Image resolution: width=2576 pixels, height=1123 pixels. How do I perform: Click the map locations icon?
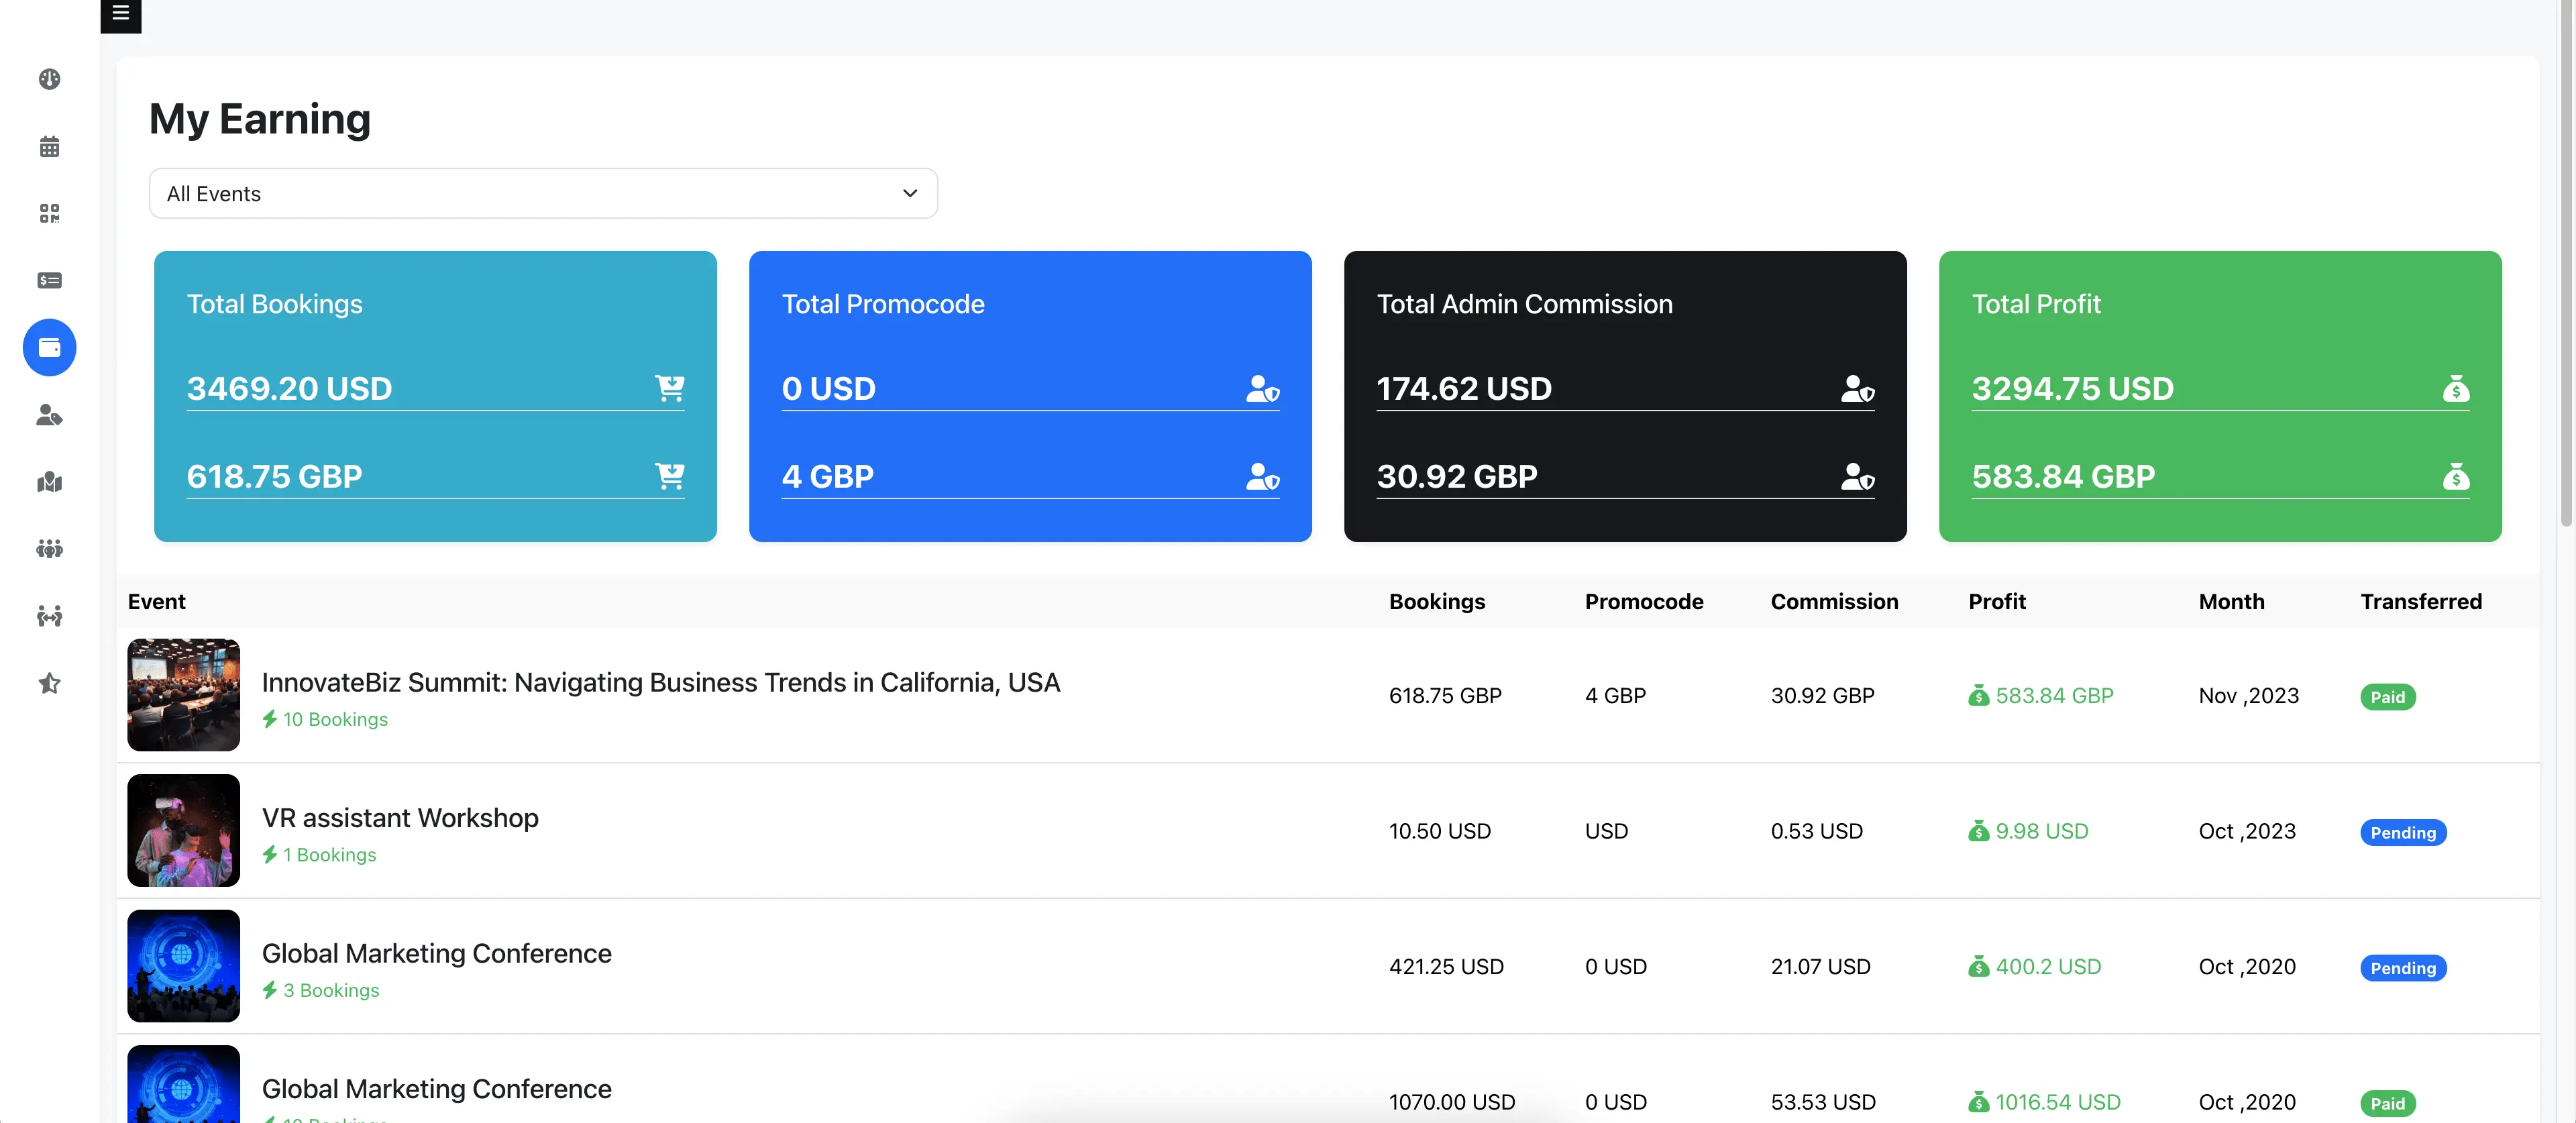[x=49, y=483]
